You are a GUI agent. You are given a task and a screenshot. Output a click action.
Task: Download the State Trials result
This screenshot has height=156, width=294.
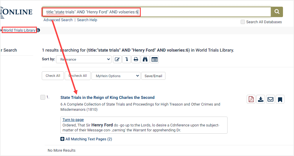(261, 99)
